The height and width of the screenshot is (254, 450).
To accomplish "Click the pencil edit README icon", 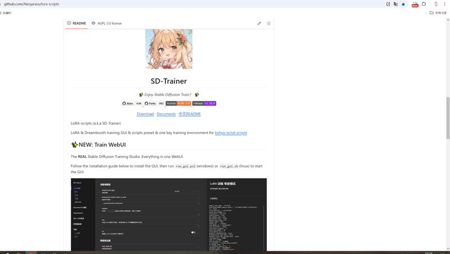I will coord(259,23).
